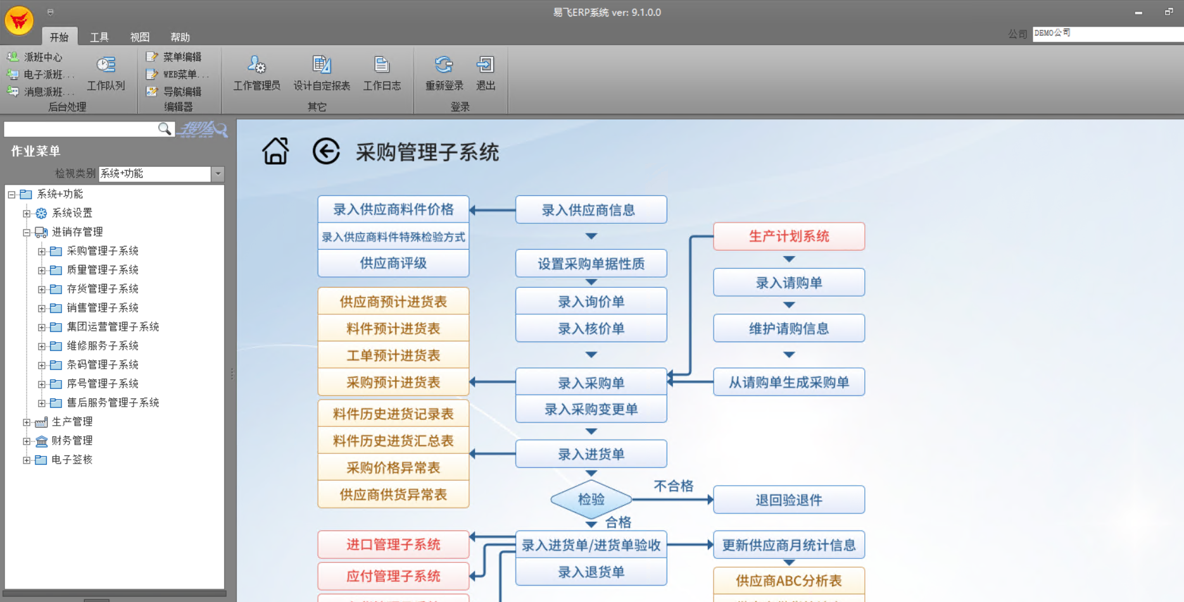Click the 供应商预计进货表 report button
This screenshot has width=1184, height=602.
393,302
